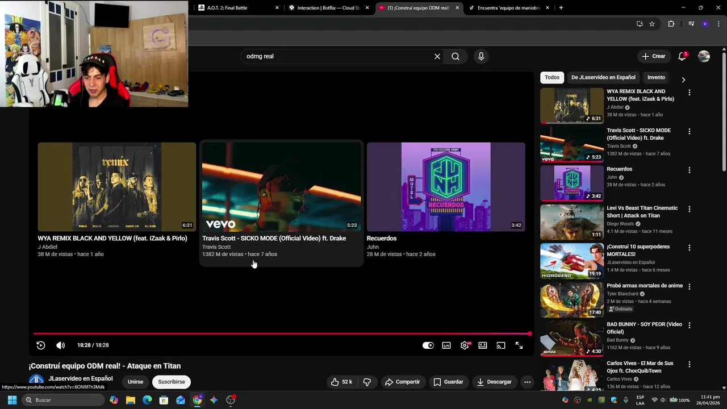The image size is (727, 409).
Task: Click the replay video button
Action: [x=41, y=345]
